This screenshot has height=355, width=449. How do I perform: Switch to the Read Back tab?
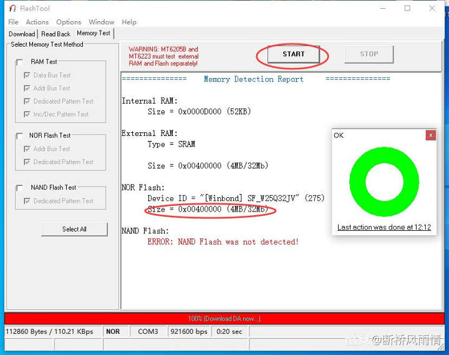(x=56, y=34)
